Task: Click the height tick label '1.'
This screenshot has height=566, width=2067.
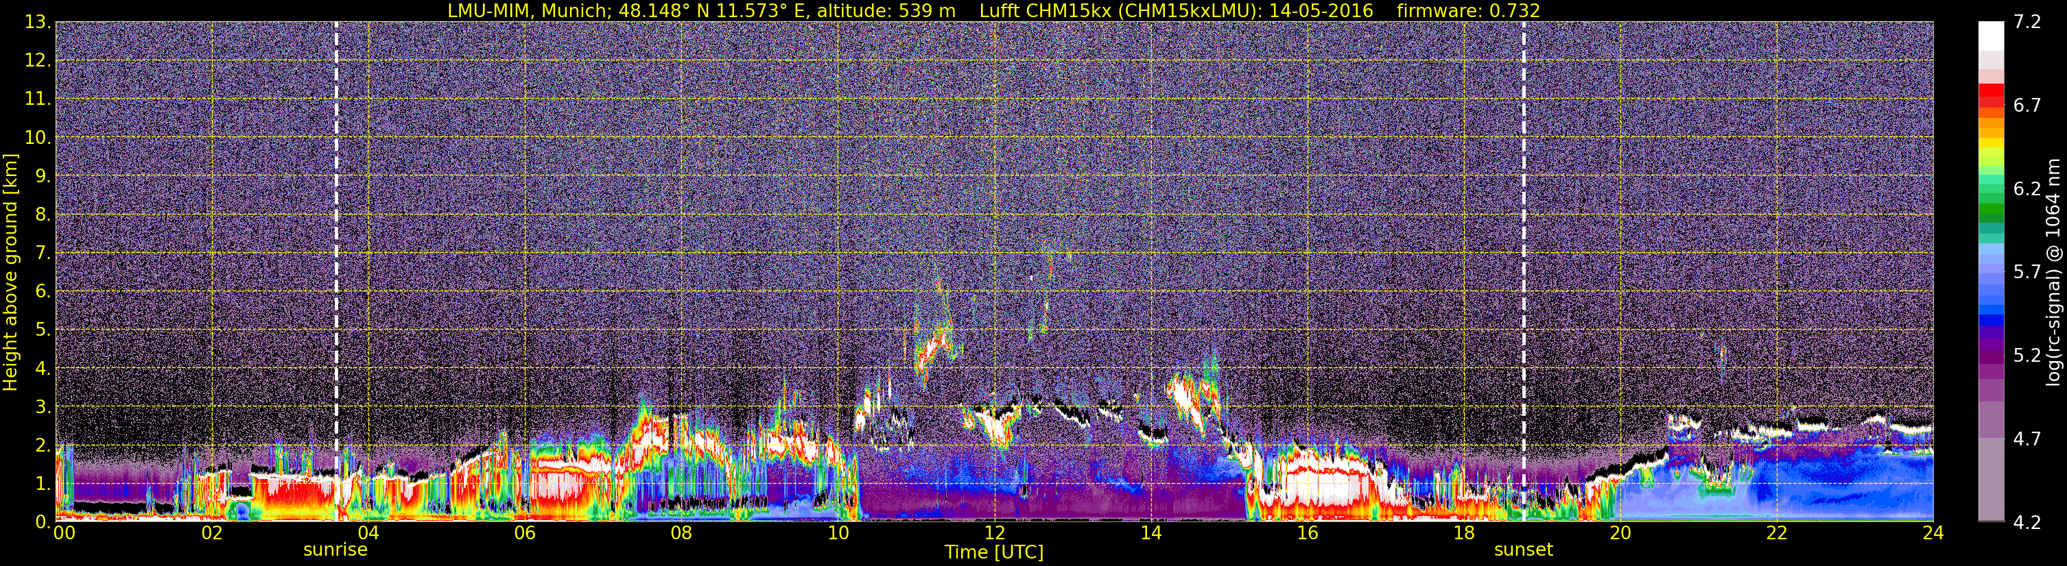Action: coord(43,483)
